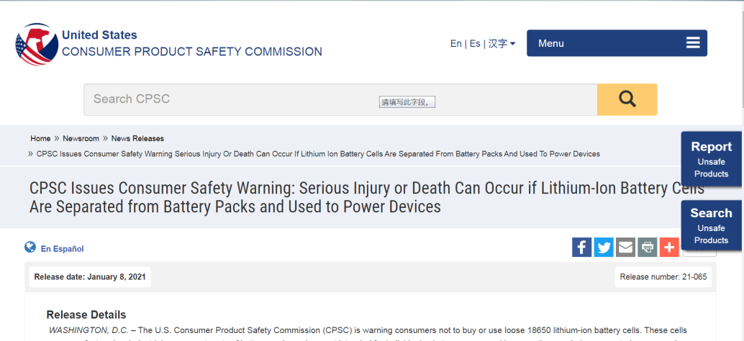This screenshot has width=744, height=341.
Task: Click the yellow magnifier search button
Action: coord(627,99)
